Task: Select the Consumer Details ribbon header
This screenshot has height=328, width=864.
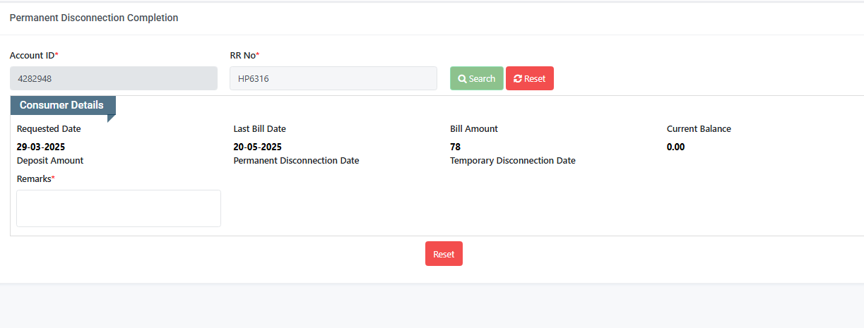Action: [63, 105]
